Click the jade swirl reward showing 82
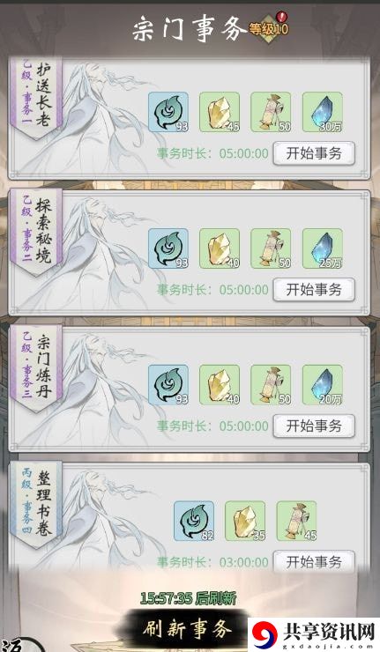The width and height of the screenshot is (380, 652). pyautogui.click(x=194, y=521)
